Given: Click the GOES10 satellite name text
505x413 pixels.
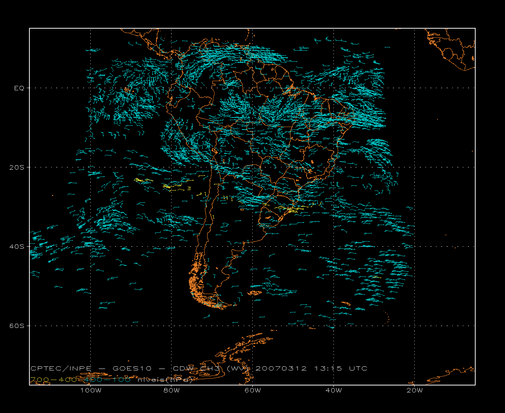Looking at the screenshot, I should click(x=132, y=369).
